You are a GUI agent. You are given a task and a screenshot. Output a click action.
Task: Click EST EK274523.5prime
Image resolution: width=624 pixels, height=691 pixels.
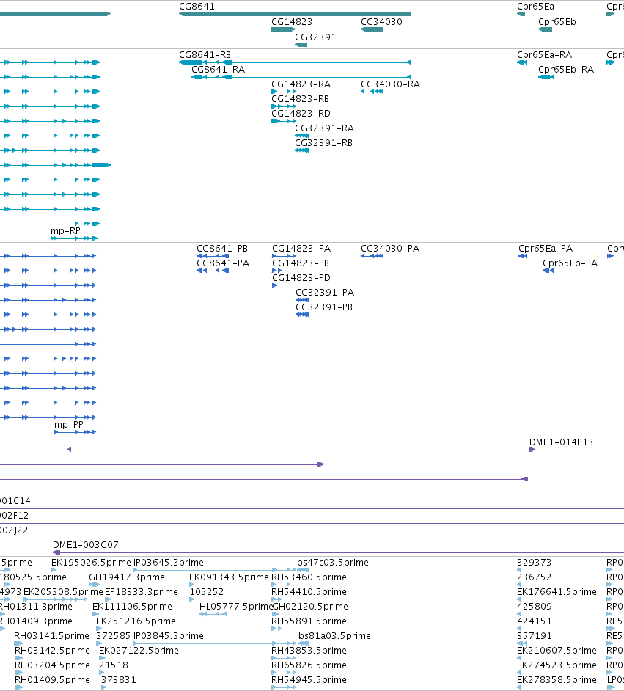click(x=557, y=665)
